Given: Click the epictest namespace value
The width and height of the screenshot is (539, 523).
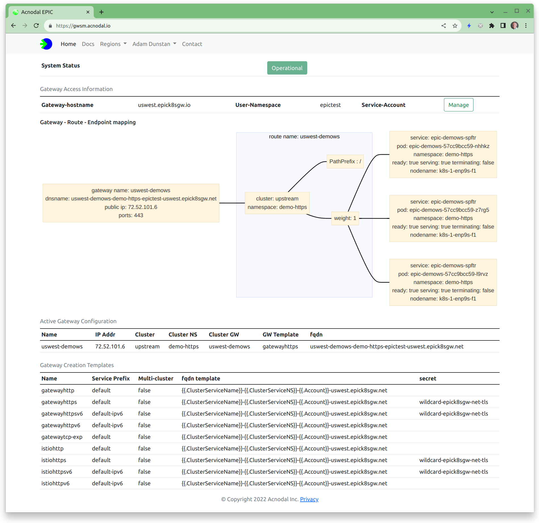Looking at the screenshot, I should [x=330, y=105].
